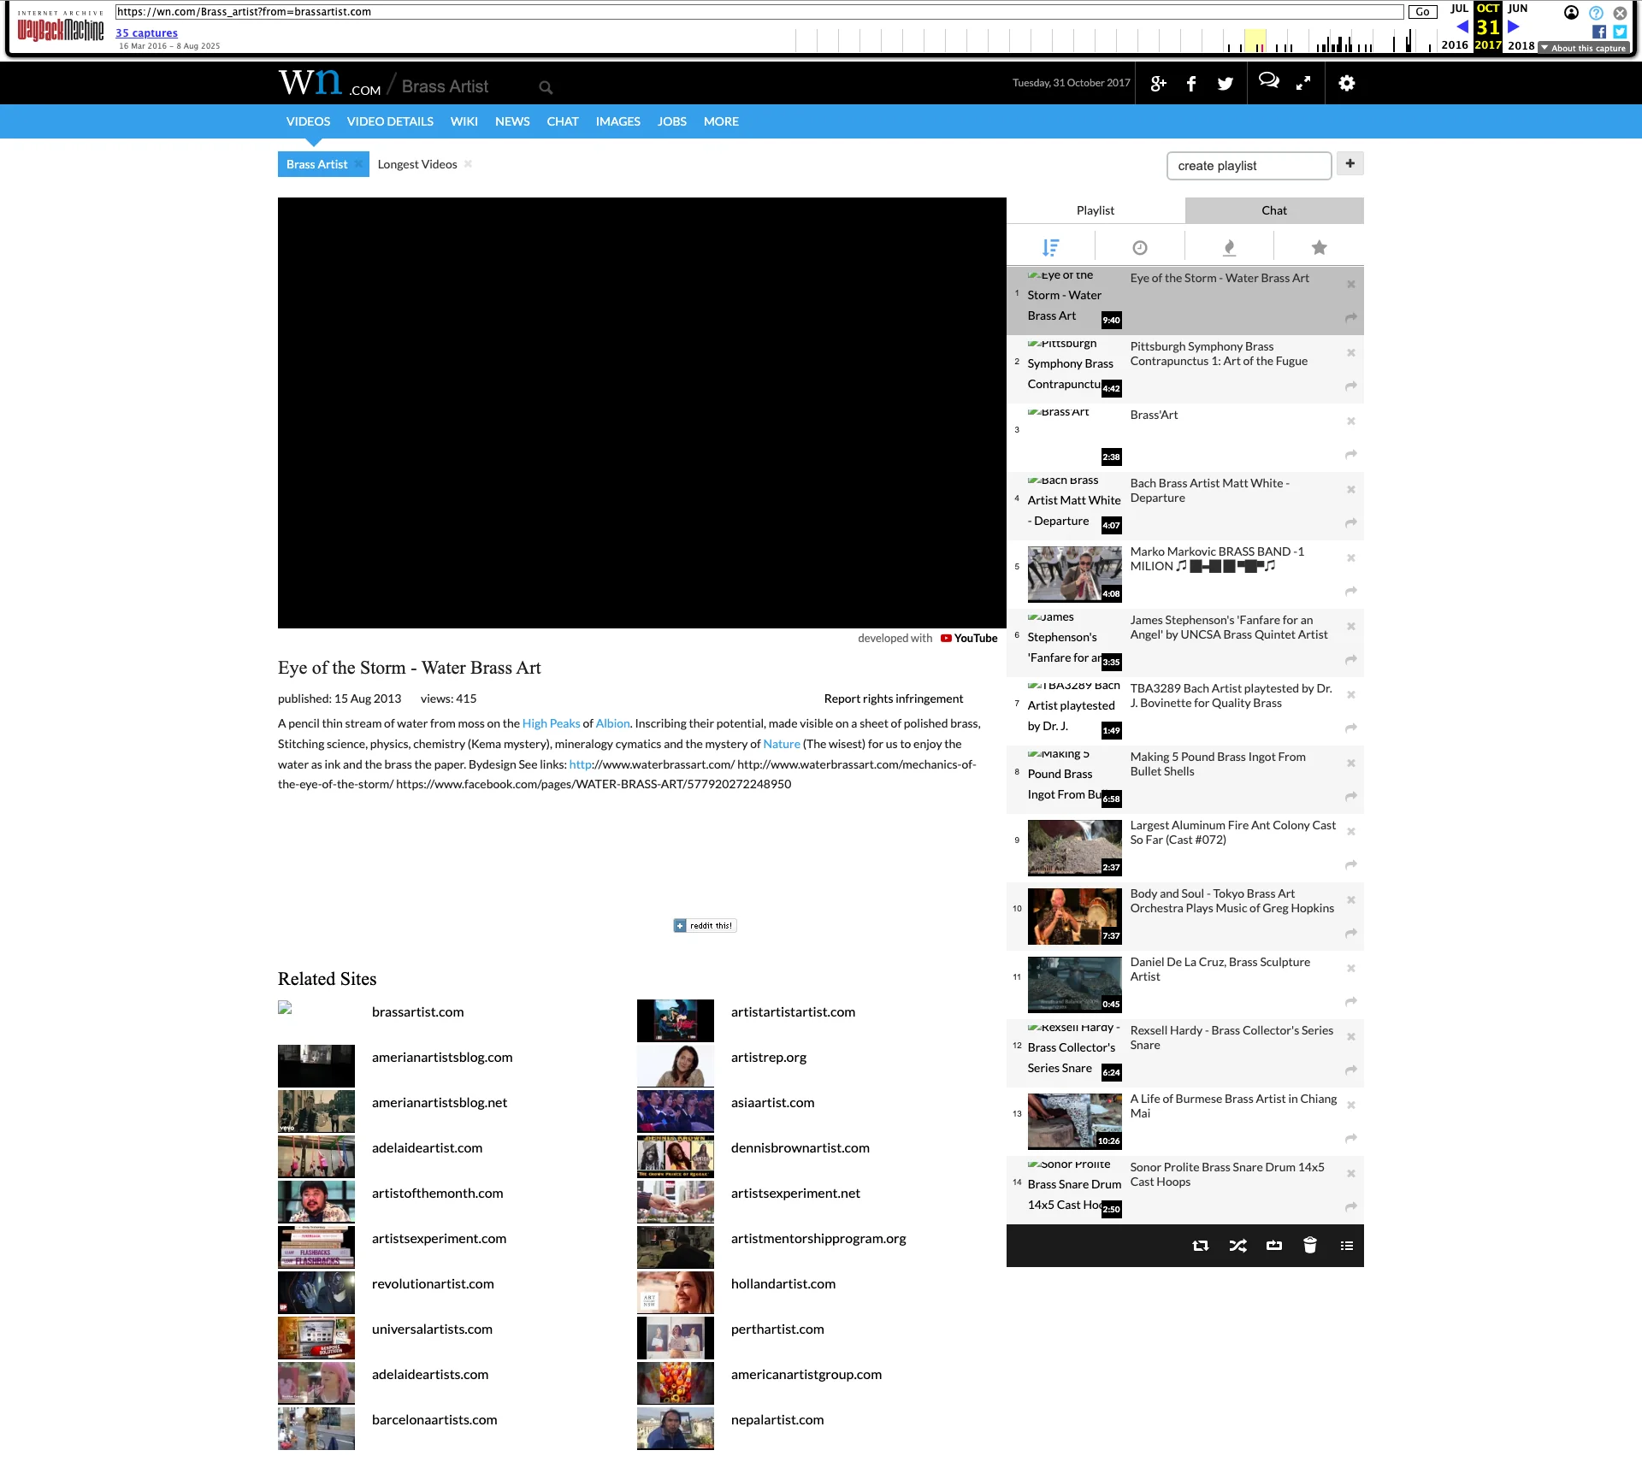Viewport: 1642px width, 1468px height.
Task: Shuffle the playlist
Action: click(1237, 1246)
